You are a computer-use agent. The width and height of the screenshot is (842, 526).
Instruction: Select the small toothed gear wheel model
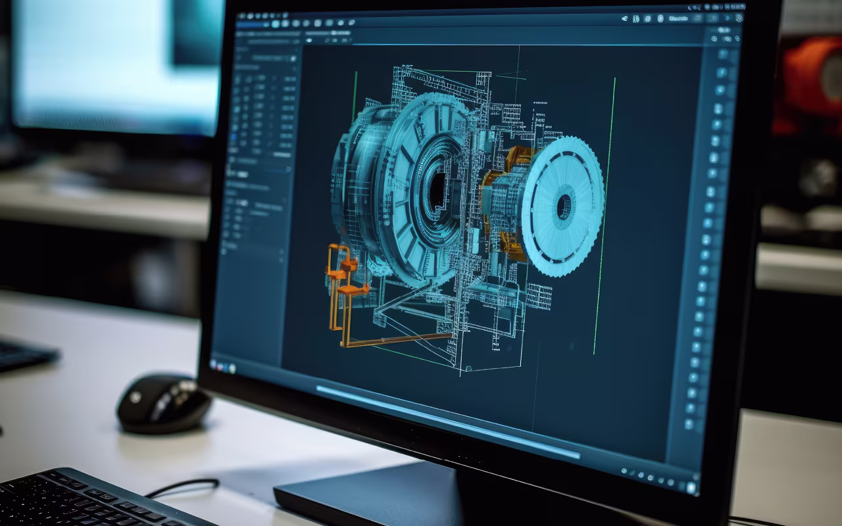click(562, 206)
